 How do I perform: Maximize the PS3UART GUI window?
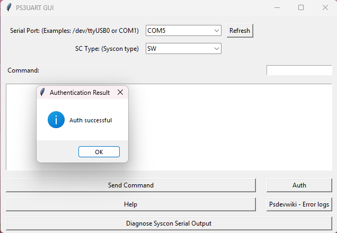(301, 8)
